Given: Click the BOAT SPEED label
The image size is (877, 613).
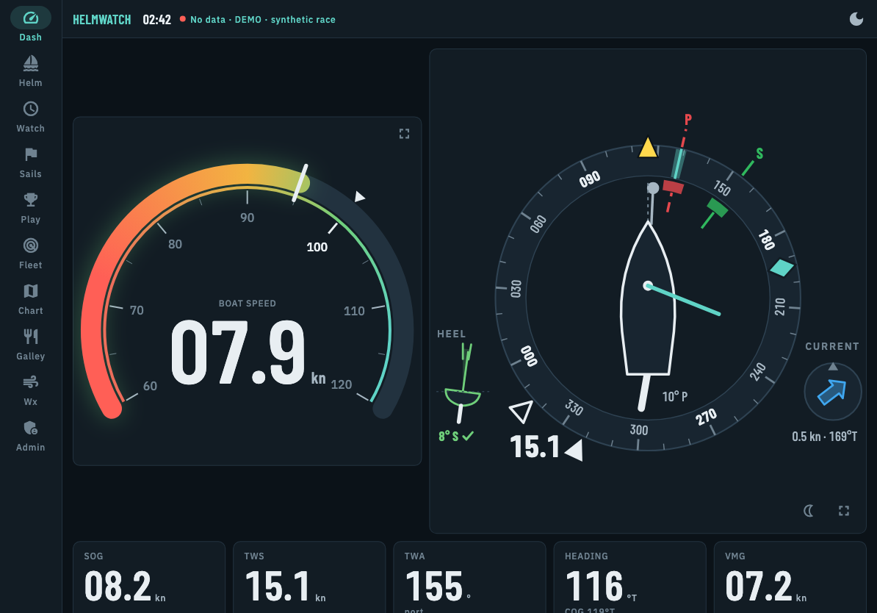Looking at the screenshot, I should coord(248,304).
